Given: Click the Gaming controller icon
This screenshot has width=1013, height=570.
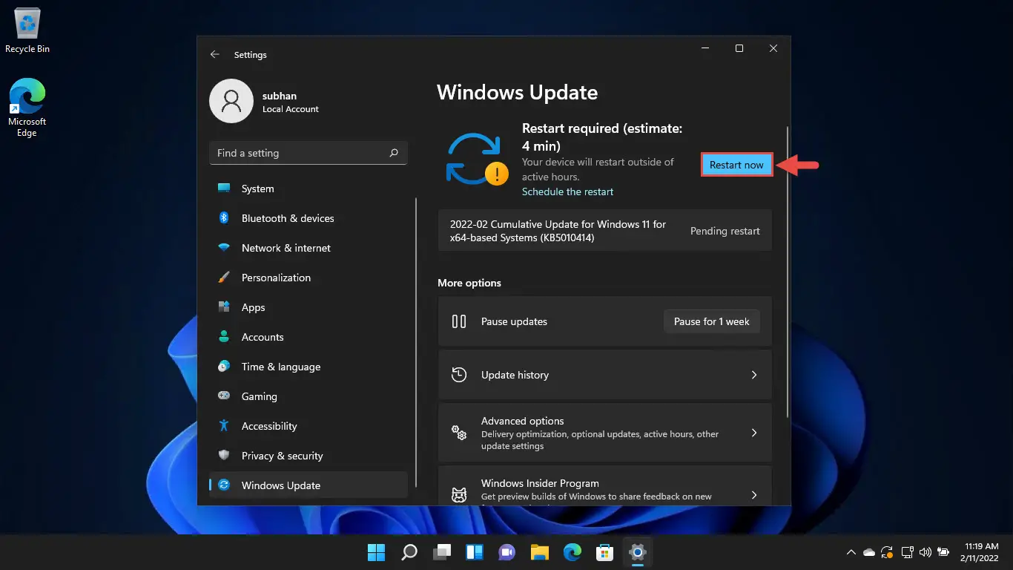Looking at the screenshot, I should (224, 396).
